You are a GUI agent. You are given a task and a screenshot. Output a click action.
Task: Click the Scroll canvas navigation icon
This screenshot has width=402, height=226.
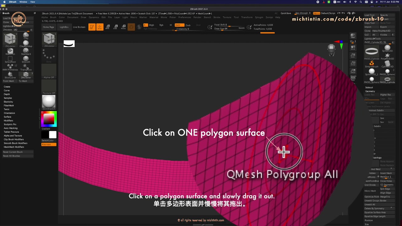point(353,47)
